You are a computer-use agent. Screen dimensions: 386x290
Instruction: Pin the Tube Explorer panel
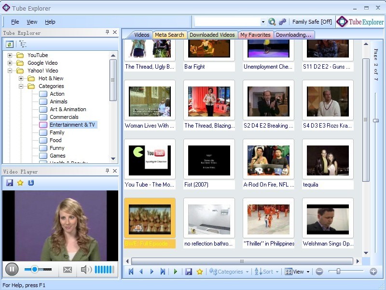coord(107,32)
